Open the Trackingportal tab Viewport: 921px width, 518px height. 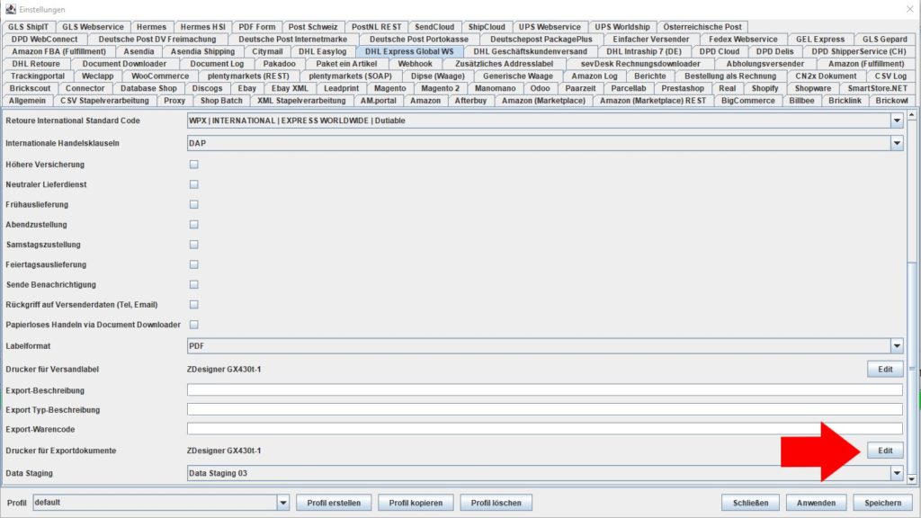(x=38, y=76)
